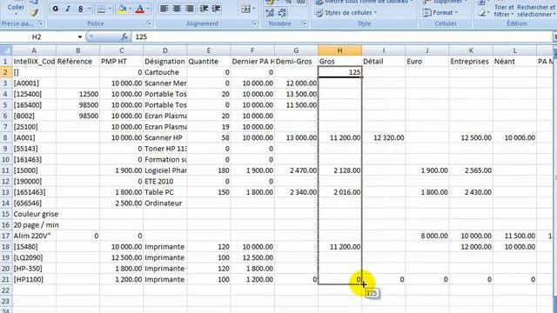Image resolution: width=557 pixels, height=313 pixels.
Task: Click the insert function fx button
Action: point(124,37)
